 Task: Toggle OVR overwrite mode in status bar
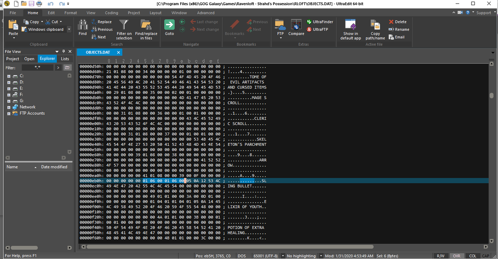click(456, 256)
